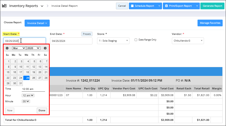Select day 26 in the calendar

(x=33, y=78)
